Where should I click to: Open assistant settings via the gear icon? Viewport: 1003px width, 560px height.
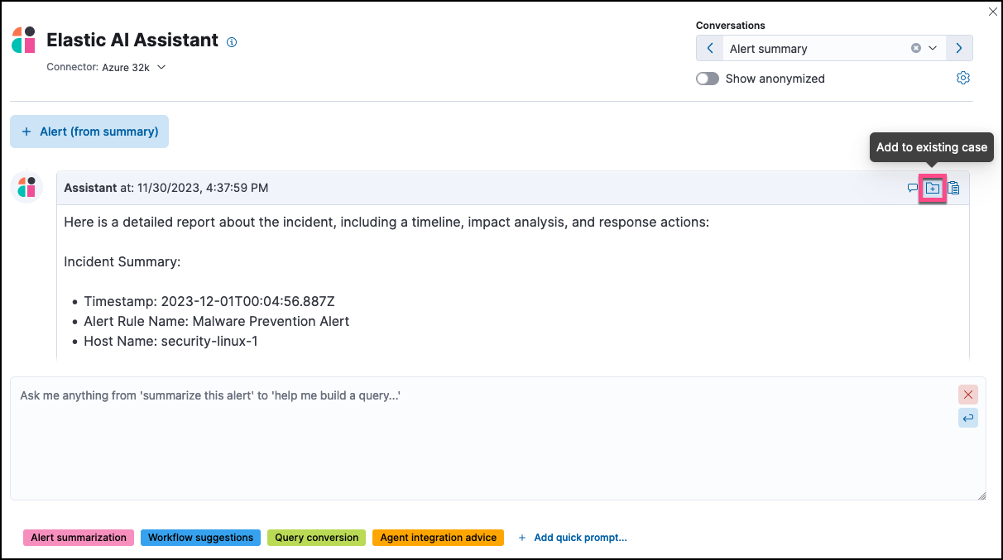[962, 77]
